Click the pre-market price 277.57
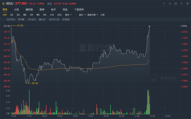 [58, 4]
